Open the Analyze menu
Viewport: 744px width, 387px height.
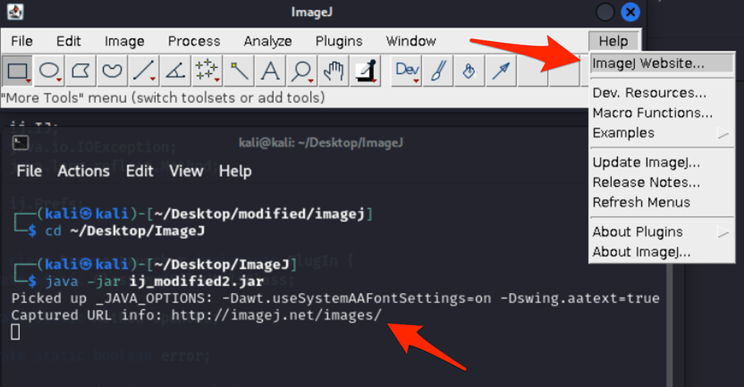click(268, 41)
